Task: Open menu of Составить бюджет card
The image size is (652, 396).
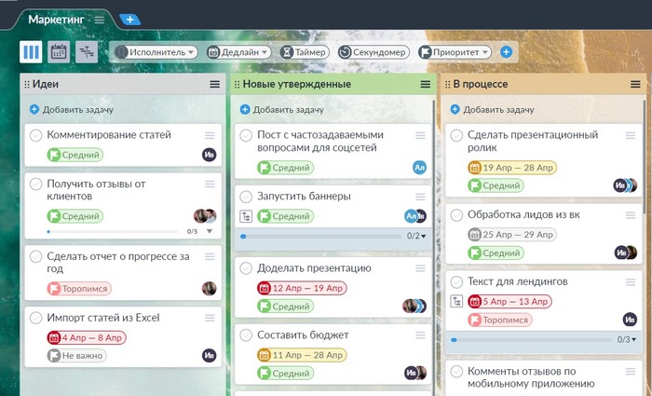Action: click(420, 335)
